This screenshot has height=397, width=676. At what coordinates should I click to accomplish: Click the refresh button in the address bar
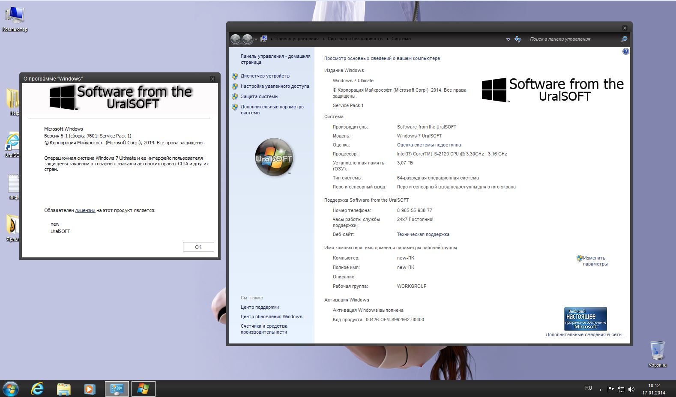tap(518, 39)
